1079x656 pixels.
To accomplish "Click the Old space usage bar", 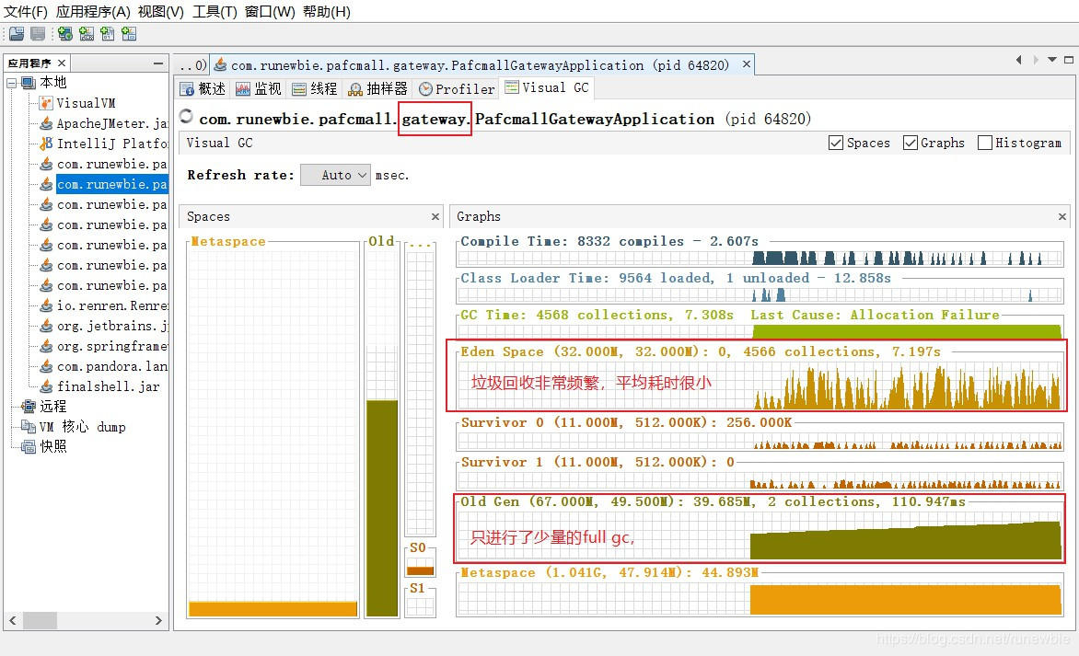I will pyautogui.click(x=382, y=508).
